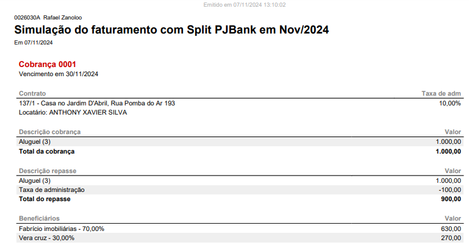Click the report title Simulação do faturamento

pyautogui.click(x=171, y=30)
